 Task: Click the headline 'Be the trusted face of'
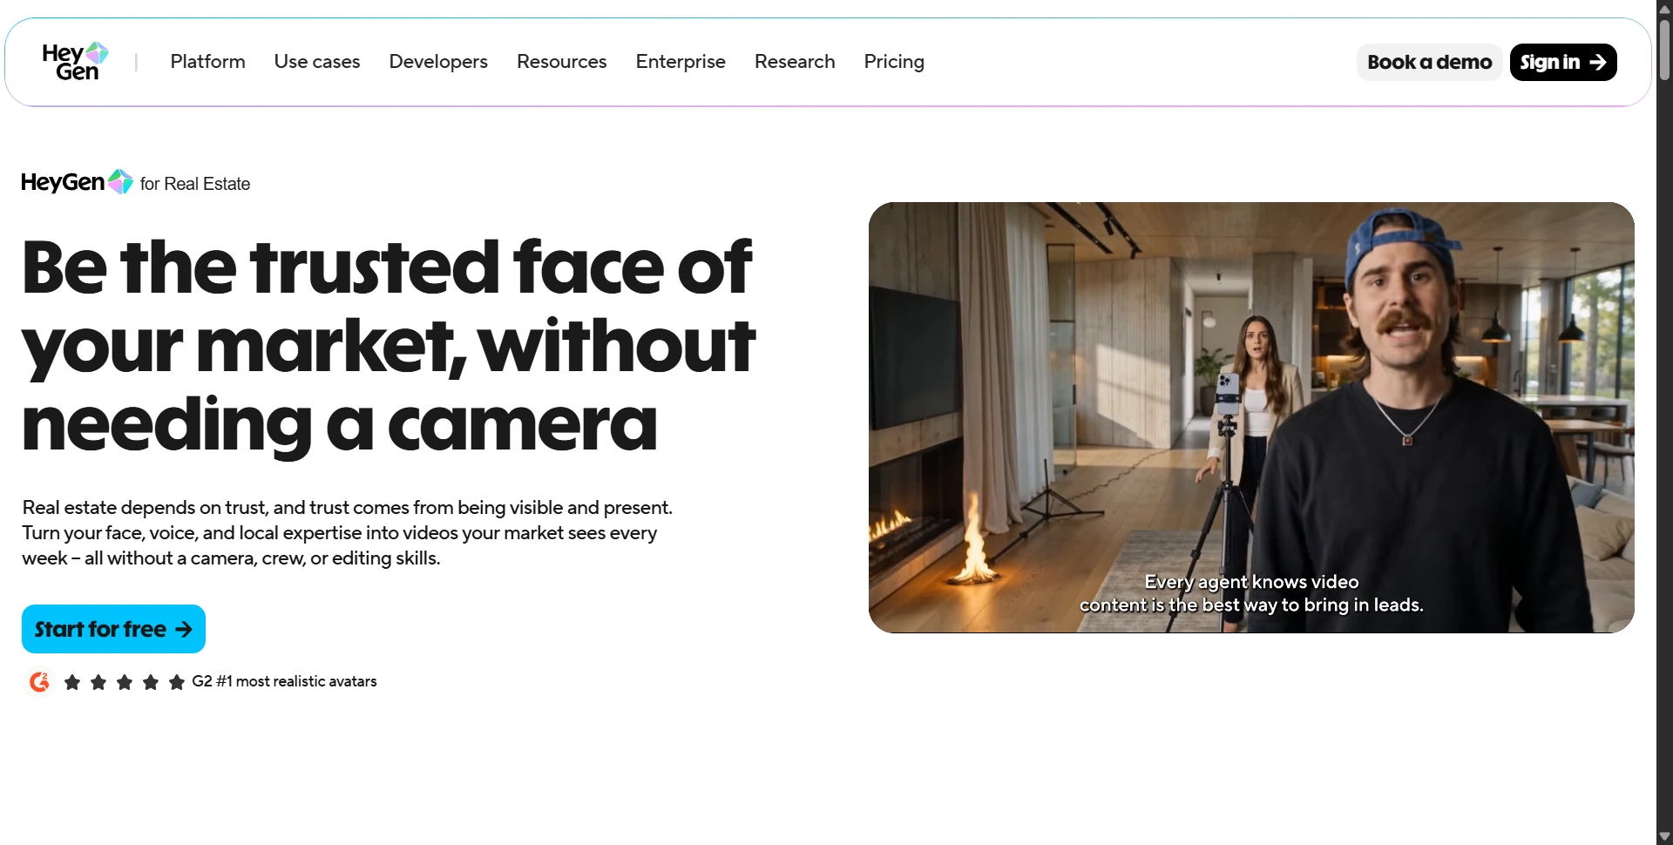pyautogui.click(x=387, y=267)
